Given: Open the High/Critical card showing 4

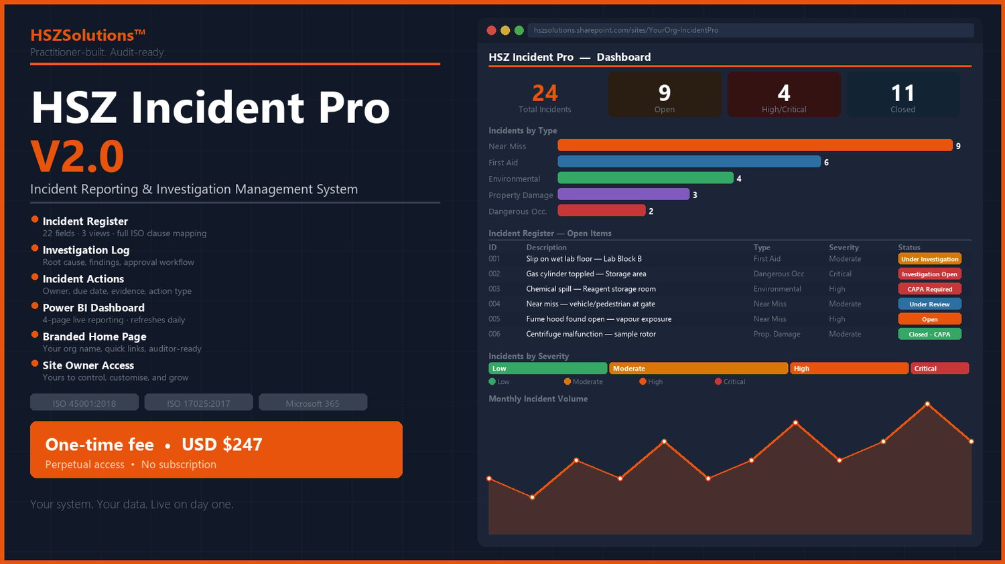Looking at the screenshot, I should click(x=784, y=95).
